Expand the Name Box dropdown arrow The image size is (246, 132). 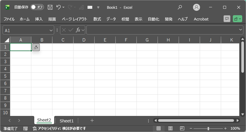coord(51,30)
